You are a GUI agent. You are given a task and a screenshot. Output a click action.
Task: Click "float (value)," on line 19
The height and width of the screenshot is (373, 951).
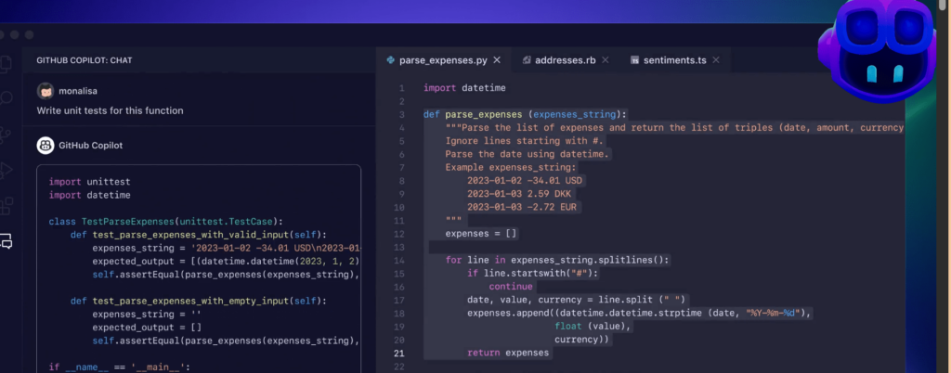pyautogui.click(x=593, y=327)
